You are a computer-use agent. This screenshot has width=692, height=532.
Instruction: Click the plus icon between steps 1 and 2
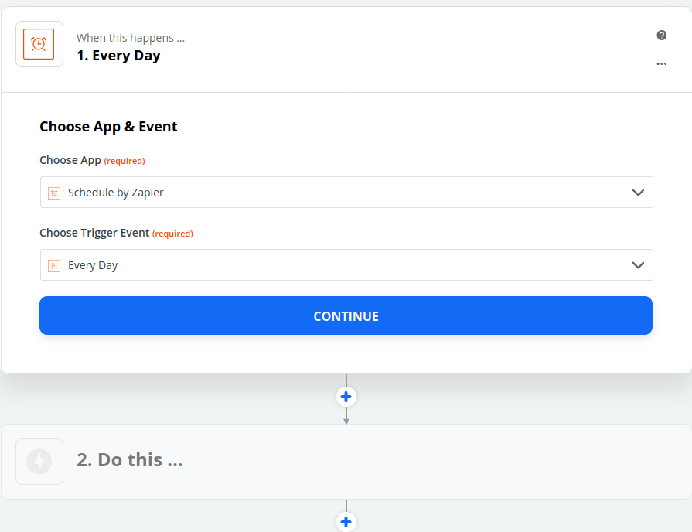tap(346, 397)
